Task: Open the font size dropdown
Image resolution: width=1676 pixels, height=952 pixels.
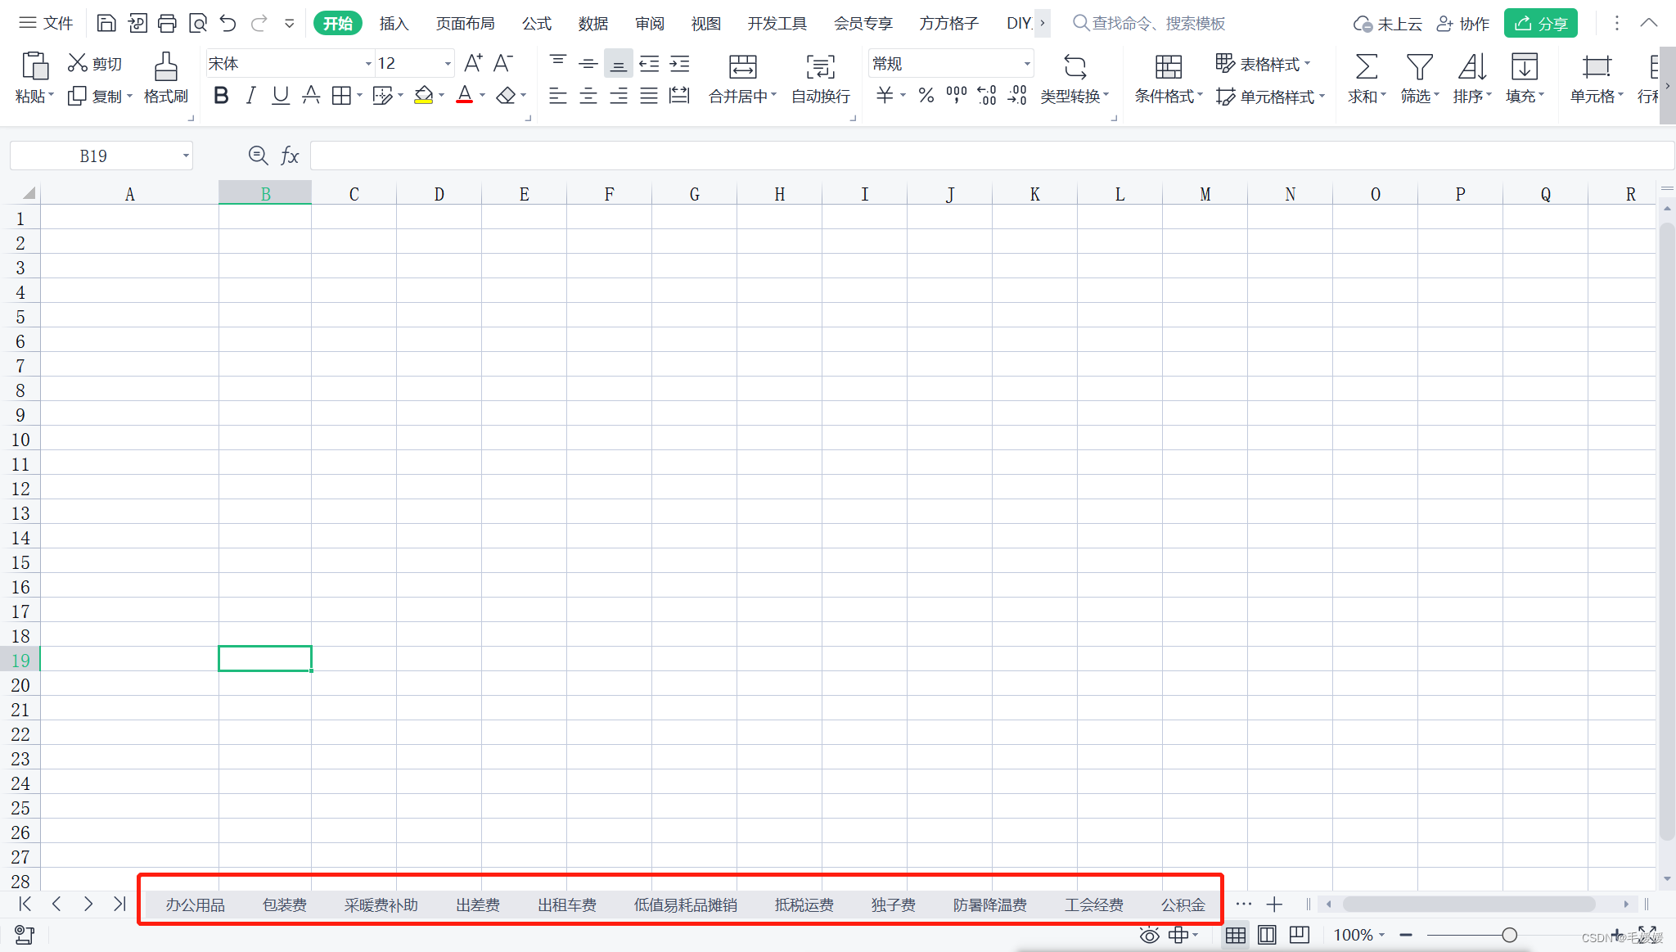Action: coord(448,64)
